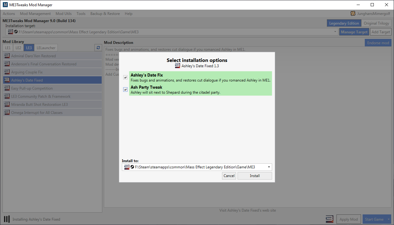Click the Apply Mod button
This screenshot has width=394, height=225.
[x=349, y=219]
